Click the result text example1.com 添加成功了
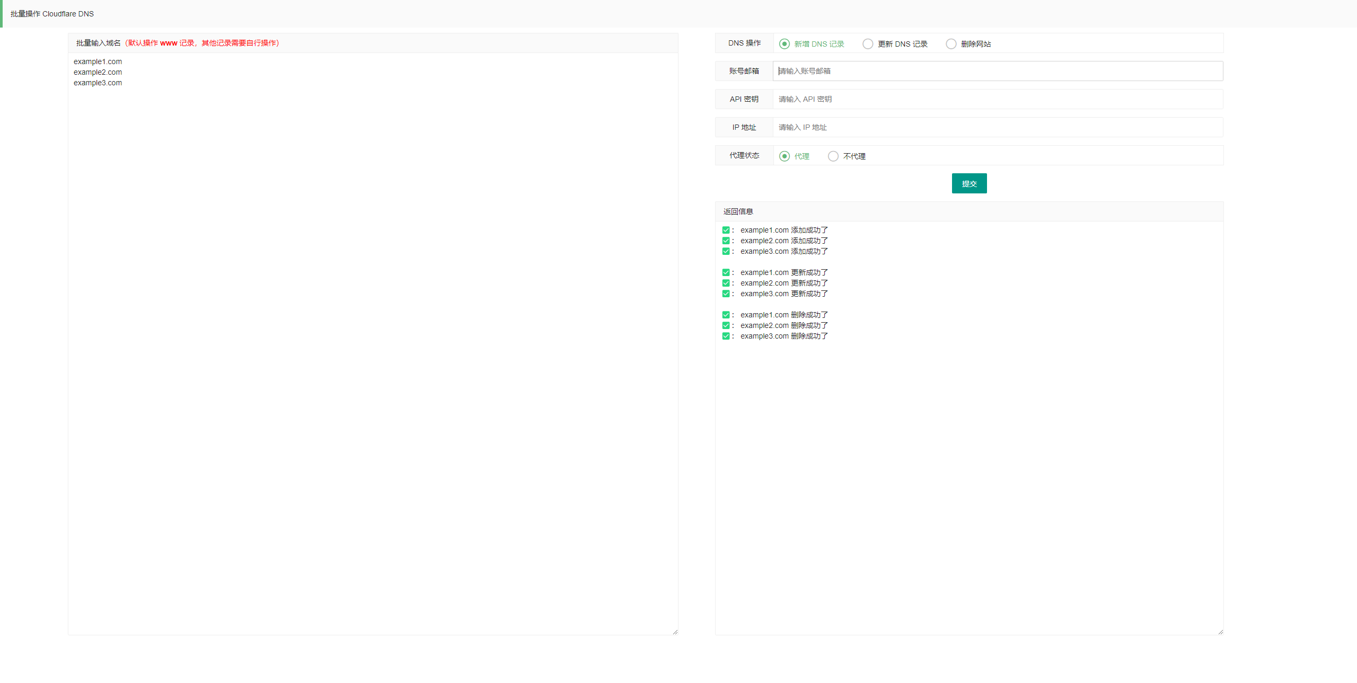 pyautogui.click(x=784, y=230)
